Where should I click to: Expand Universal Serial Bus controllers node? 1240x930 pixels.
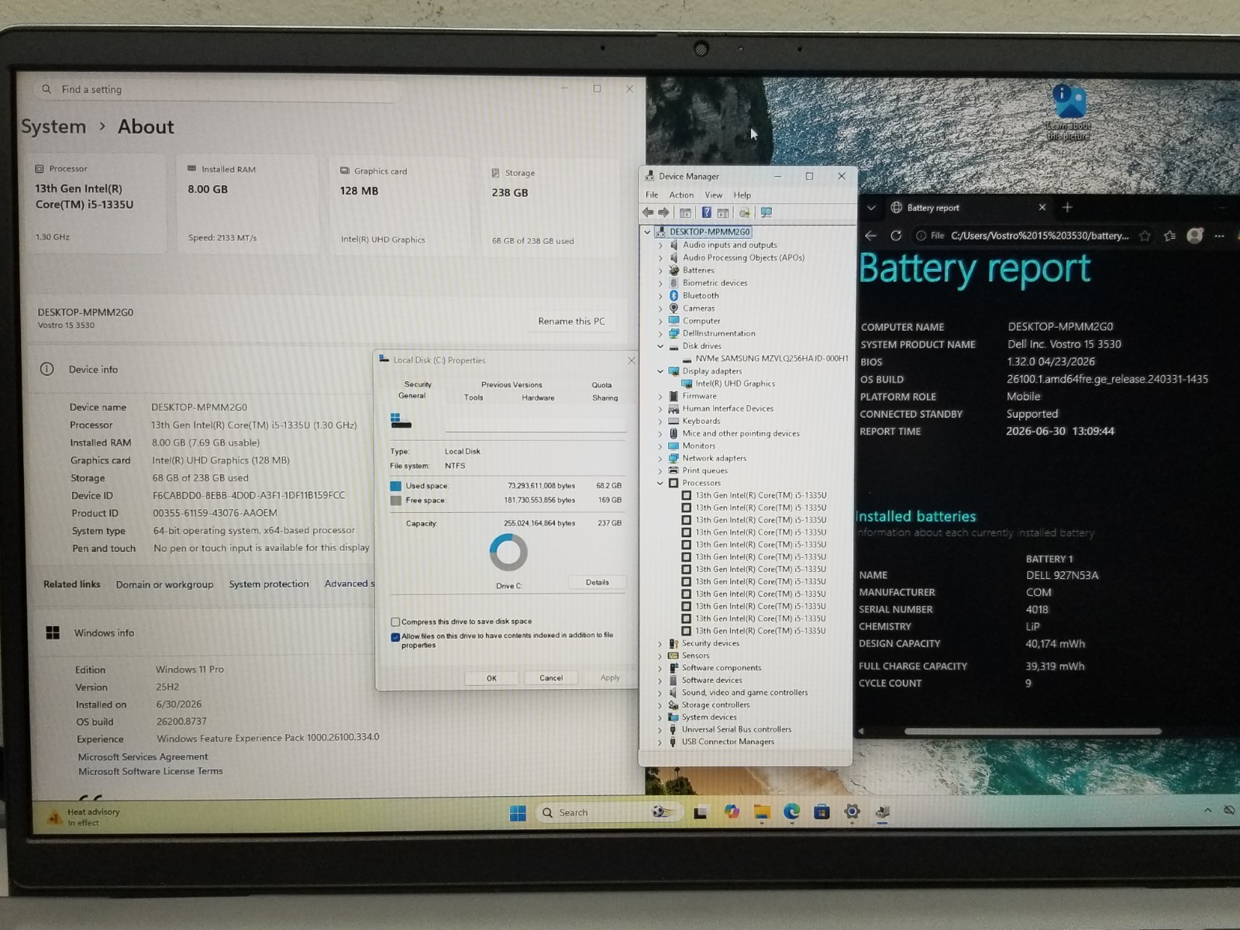click(x=660, y=729)
